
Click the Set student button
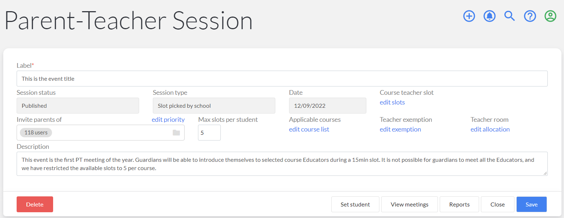pos(355,204)
